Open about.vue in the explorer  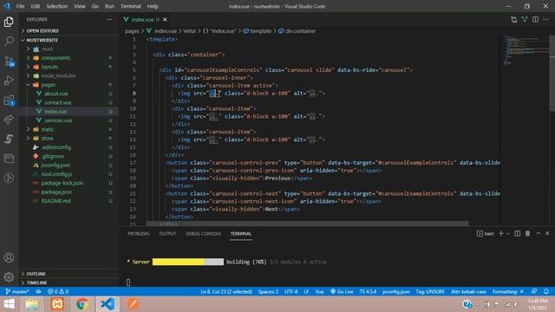click(55, 94)
